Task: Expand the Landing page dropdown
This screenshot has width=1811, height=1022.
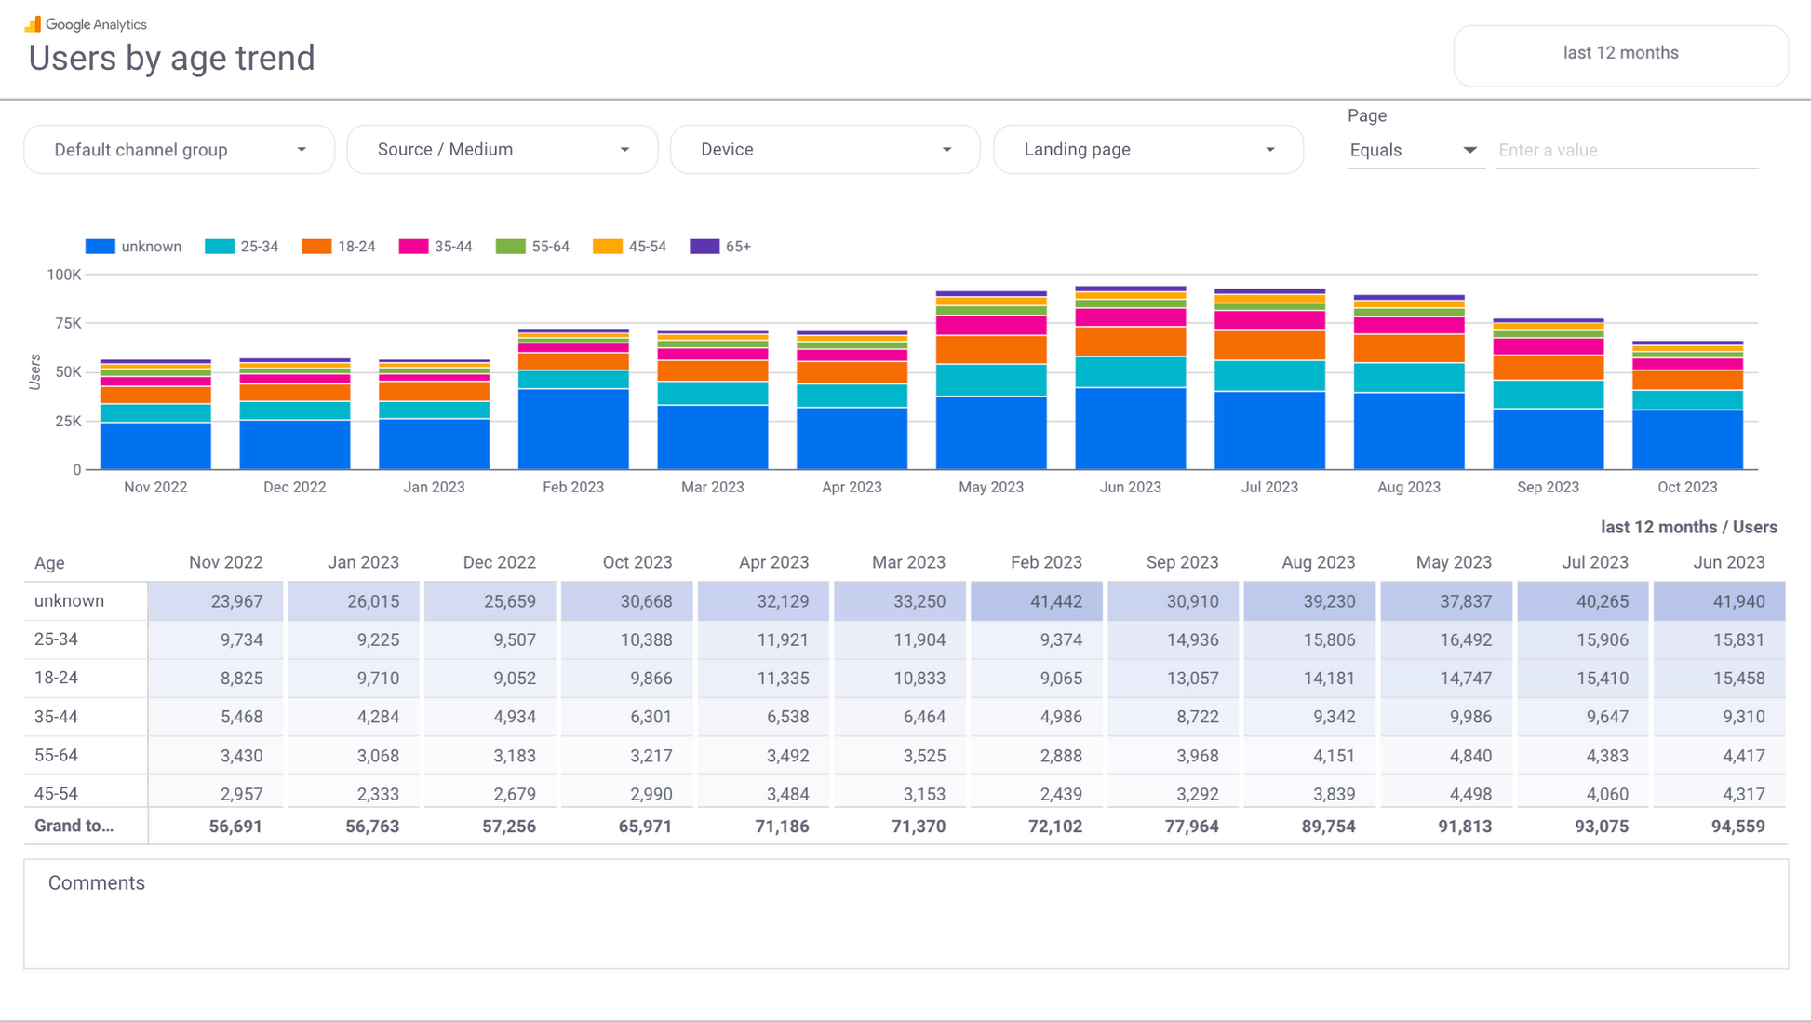Action: pyautogui.click(x=1147, y=150)
